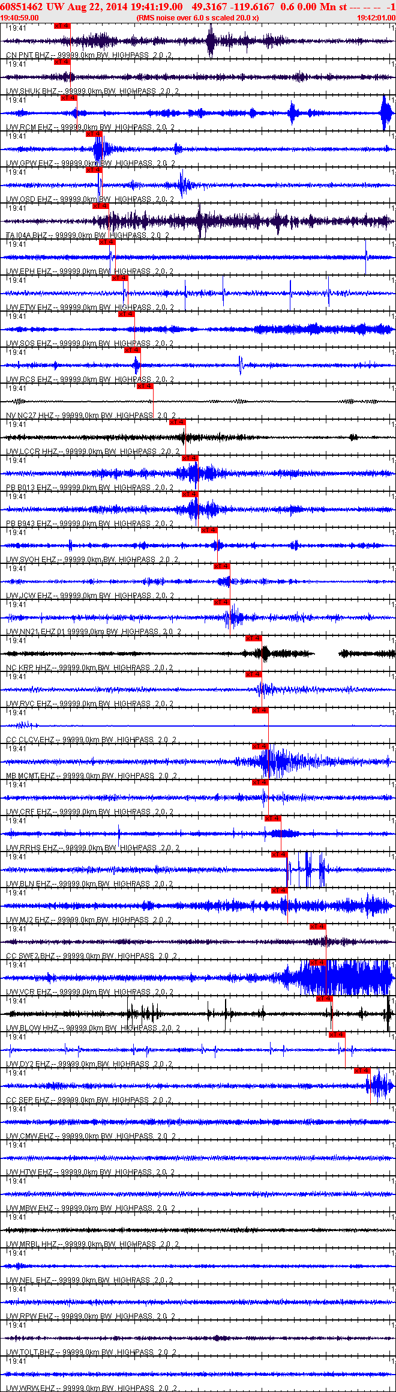Select the 'UW MRBL HHZ' station label
Image resolution: width=396 pixels, height=1392 pixels.
click(32, 1244)
